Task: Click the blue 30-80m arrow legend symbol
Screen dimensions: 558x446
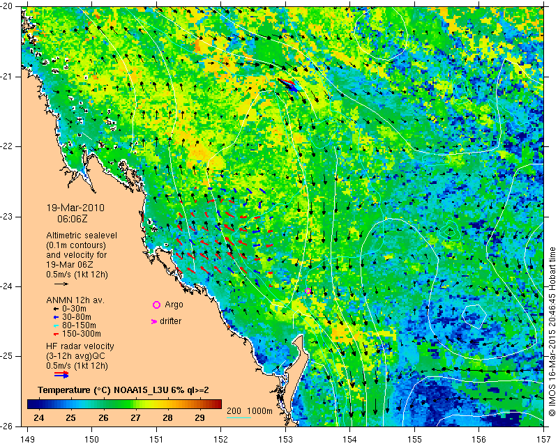Action: tap(56, 317)
